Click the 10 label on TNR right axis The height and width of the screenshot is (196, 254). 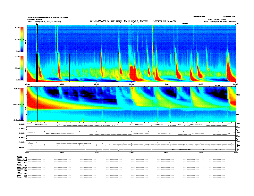tap(238, 114)
